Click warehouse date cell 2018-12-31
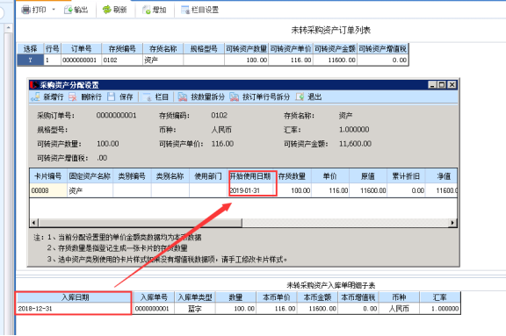506x336 pixels. (74, 309)
